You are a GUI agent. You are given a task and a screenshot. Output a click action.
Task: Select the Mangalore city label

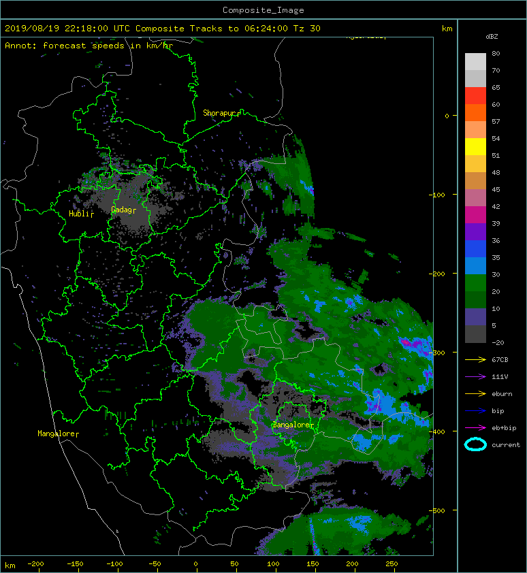(57, 433)
